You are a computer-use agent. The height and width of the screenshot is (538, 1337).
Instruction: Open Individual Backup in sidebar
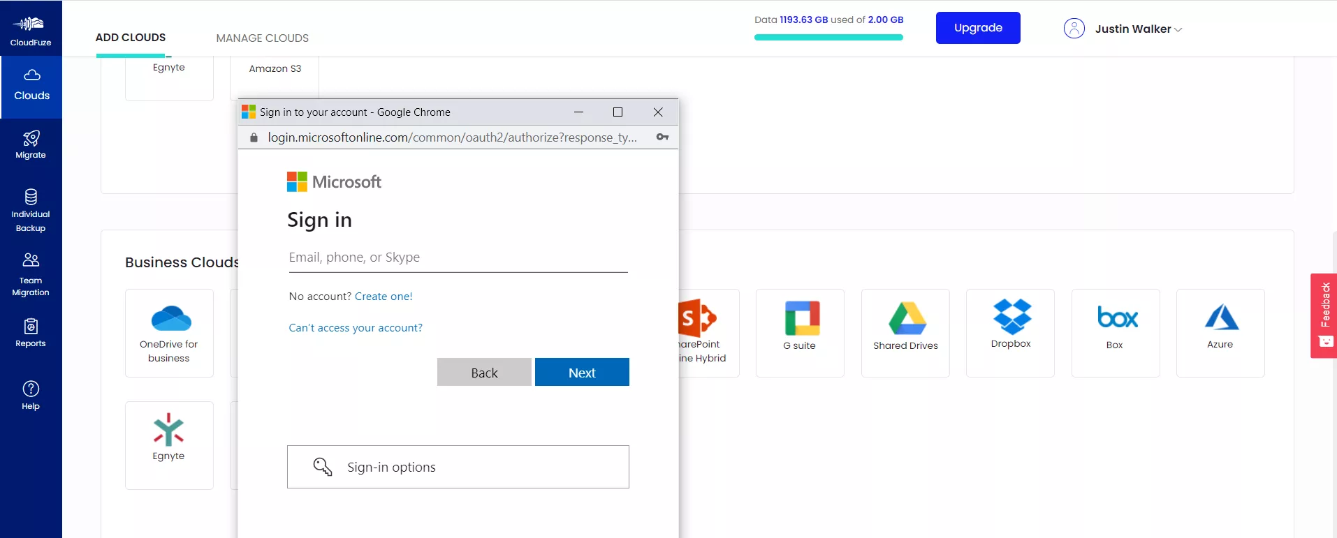click(31, 211)
